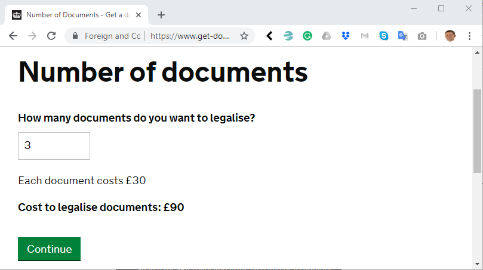Reload the current page
Viewport: 483px width, 270px height.
pyautogui.click(x=51, y=36)
